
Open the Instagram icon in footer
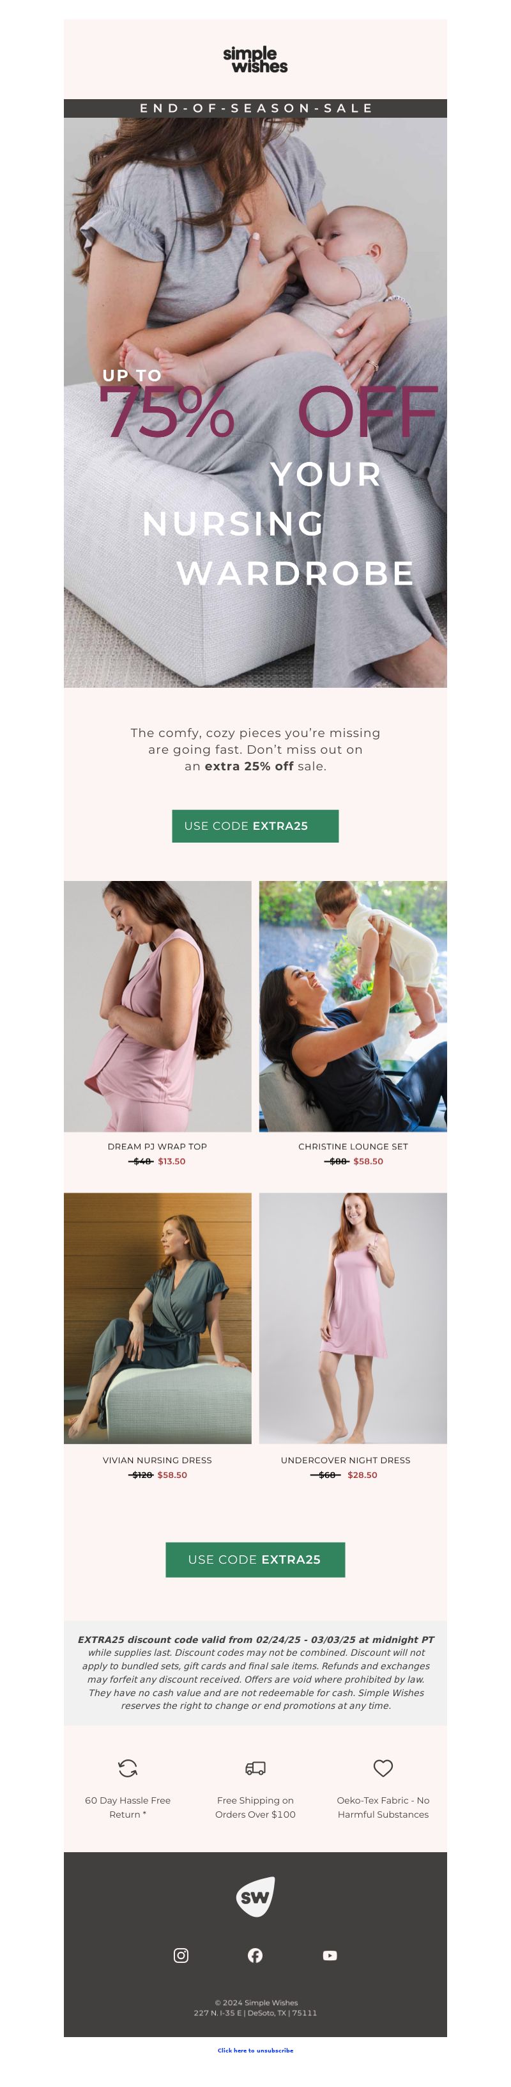[181, 1955]
